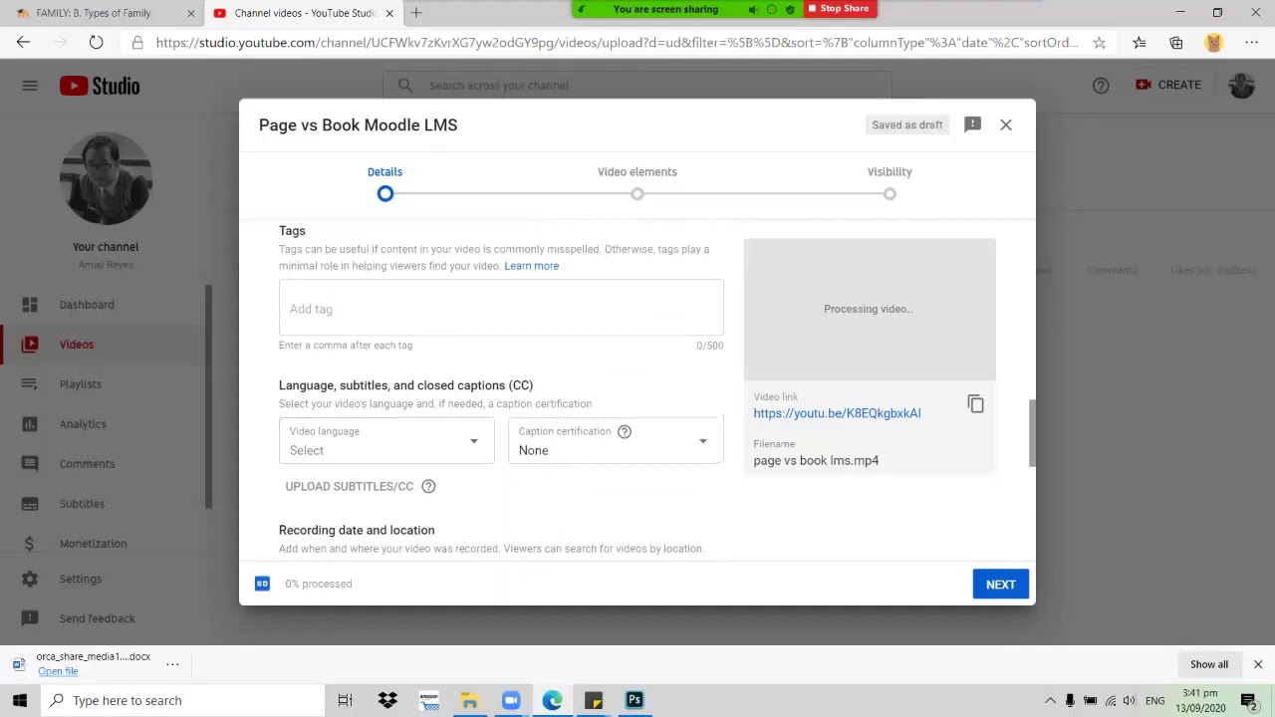Open the Windows Start menu

[x=20, y=701]
